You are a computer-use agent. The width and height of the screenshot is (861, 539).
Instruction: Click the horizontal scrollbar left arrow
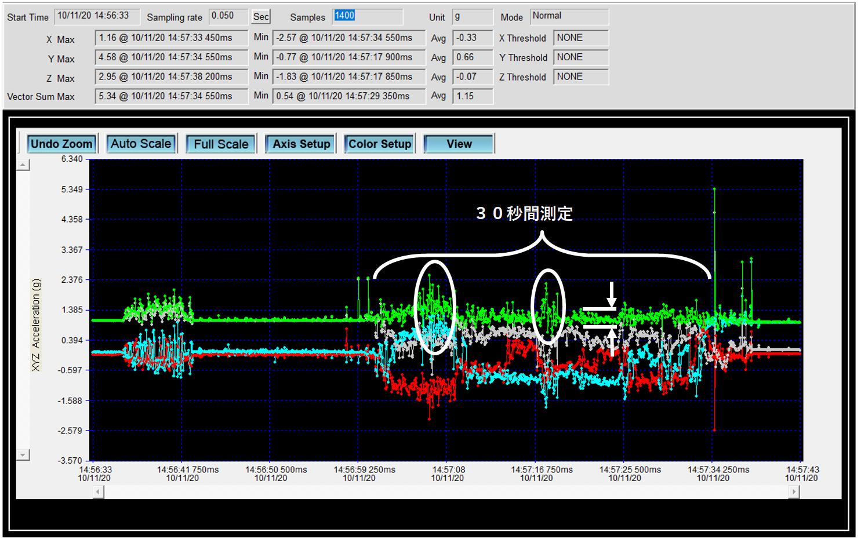(99, 492)
